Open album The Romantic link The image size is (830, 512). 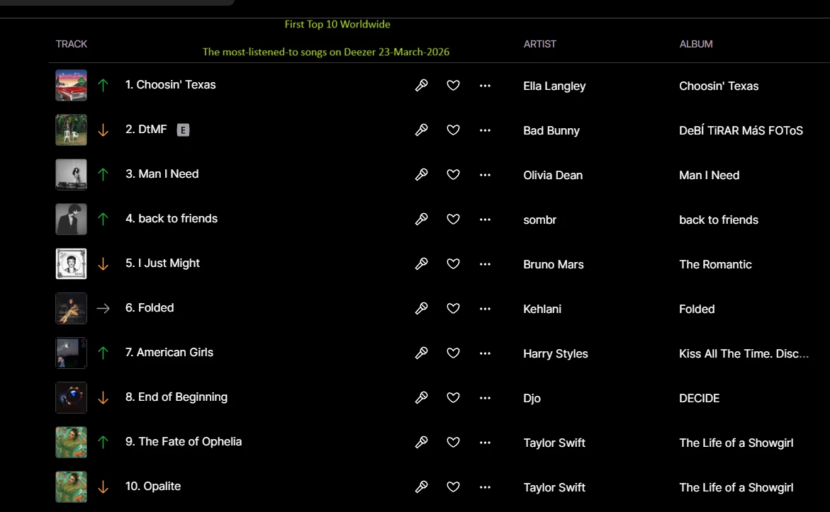(715, 264)
